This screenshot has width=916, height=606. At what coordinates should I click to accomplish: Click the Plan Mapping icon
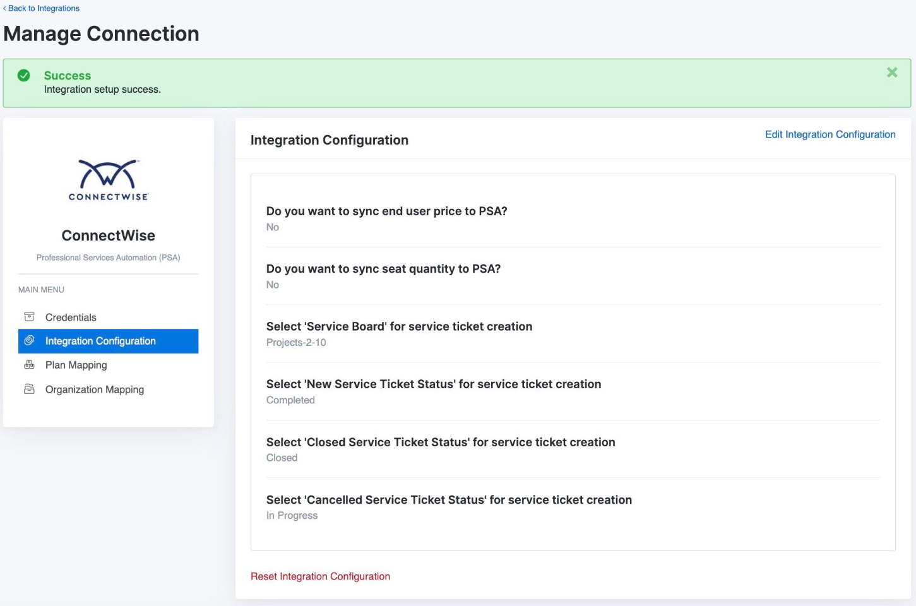coord(29,365)
